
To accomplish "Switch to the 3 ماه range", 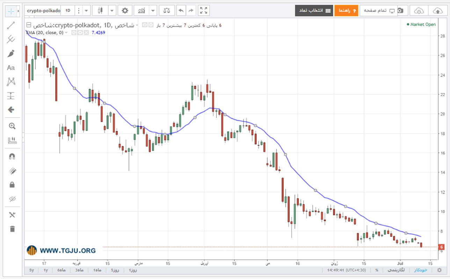I will tap(80, 270).
